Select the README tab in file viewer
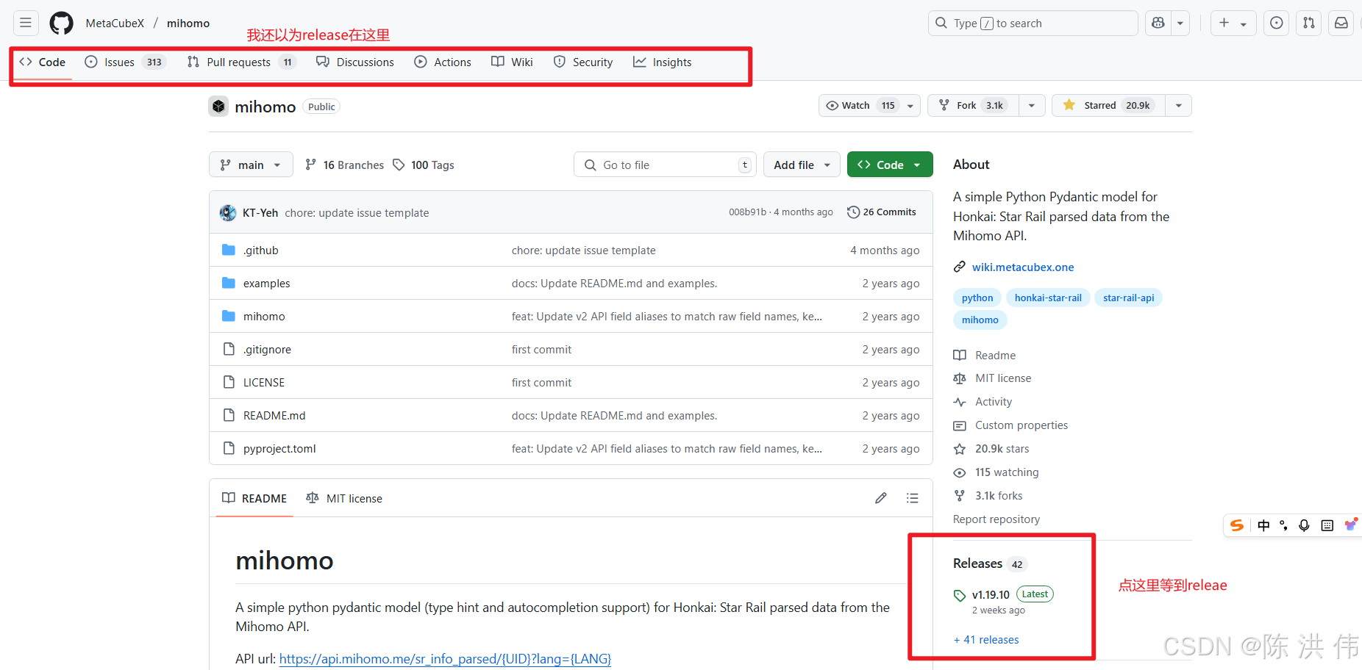The width and height of the screenshot is (1362, 670). tap(254, 498)
